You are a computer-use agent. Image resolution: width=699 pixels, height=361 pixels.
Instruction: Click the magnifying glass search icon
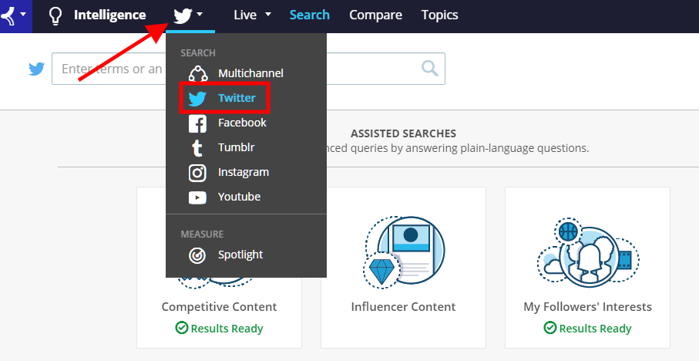coord(430,69)
